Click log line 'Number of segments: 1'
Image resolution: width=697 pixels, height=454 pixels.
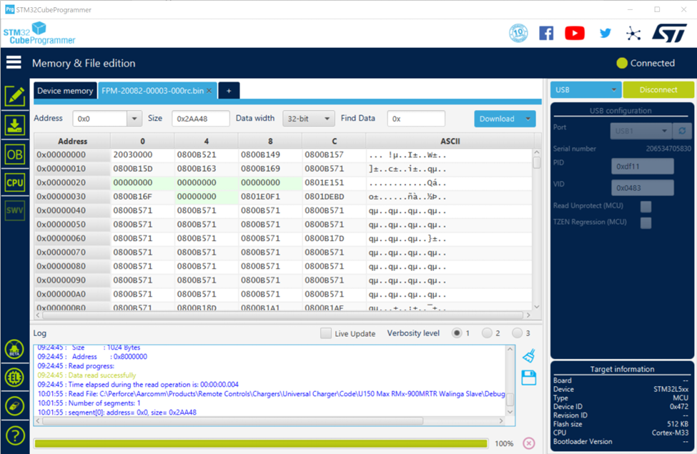[104, 403]
